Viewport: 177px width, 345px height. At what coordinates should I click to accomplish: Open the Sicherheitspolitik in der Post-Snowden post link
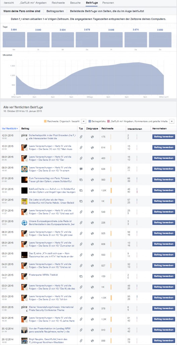[52, 137]
